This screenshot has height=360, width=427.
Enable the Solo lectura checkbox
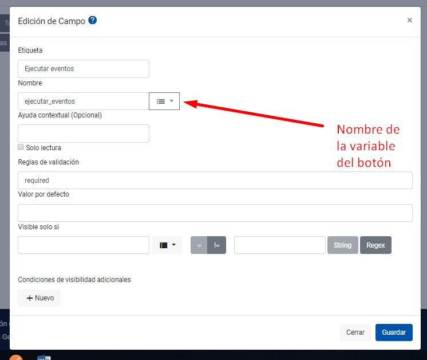[21, 147]
